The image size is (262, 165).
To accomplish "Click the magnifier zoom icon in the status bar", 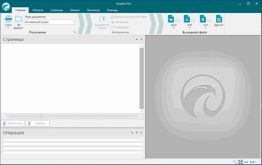I will point(235,162).
